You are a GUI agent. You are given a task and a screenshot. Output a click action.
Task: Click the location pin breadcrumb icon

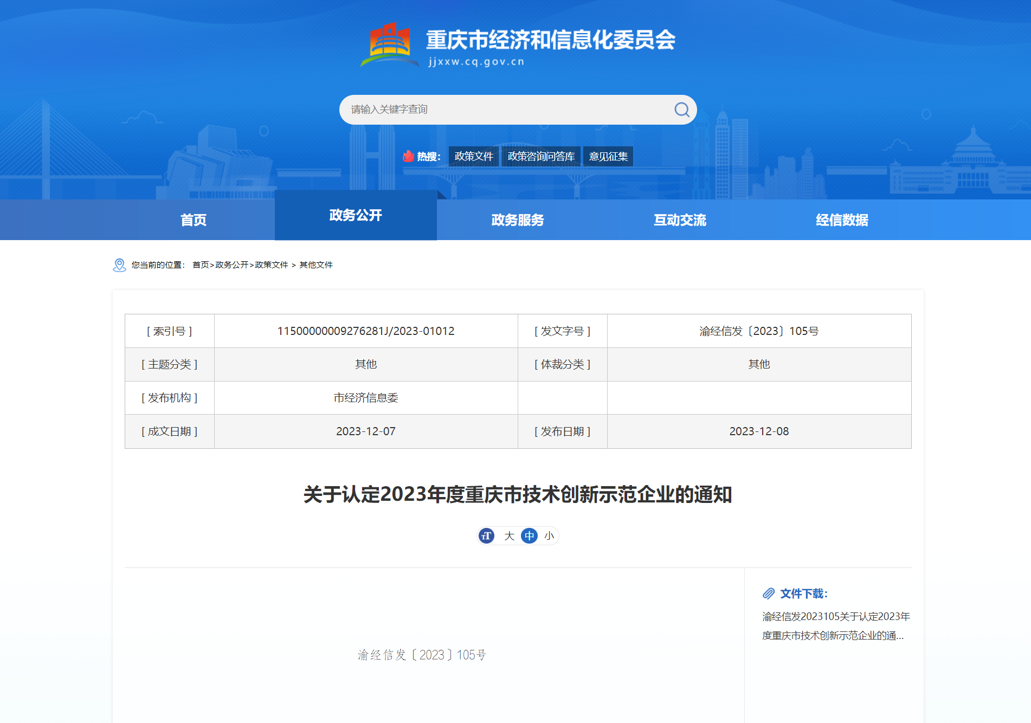pos(119,265)
